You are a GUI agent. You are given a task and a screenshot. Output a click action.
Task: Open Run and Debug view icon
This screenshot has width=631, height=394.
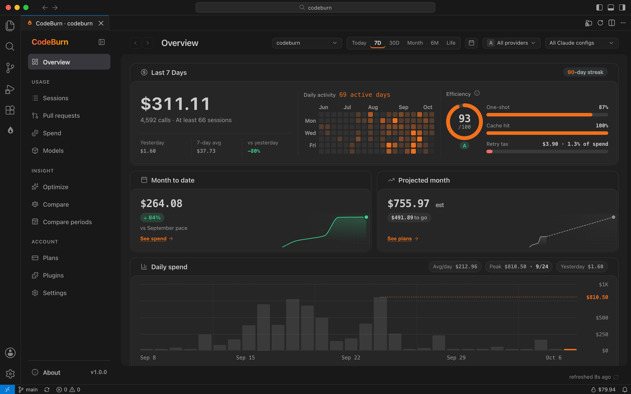point(10,89)
